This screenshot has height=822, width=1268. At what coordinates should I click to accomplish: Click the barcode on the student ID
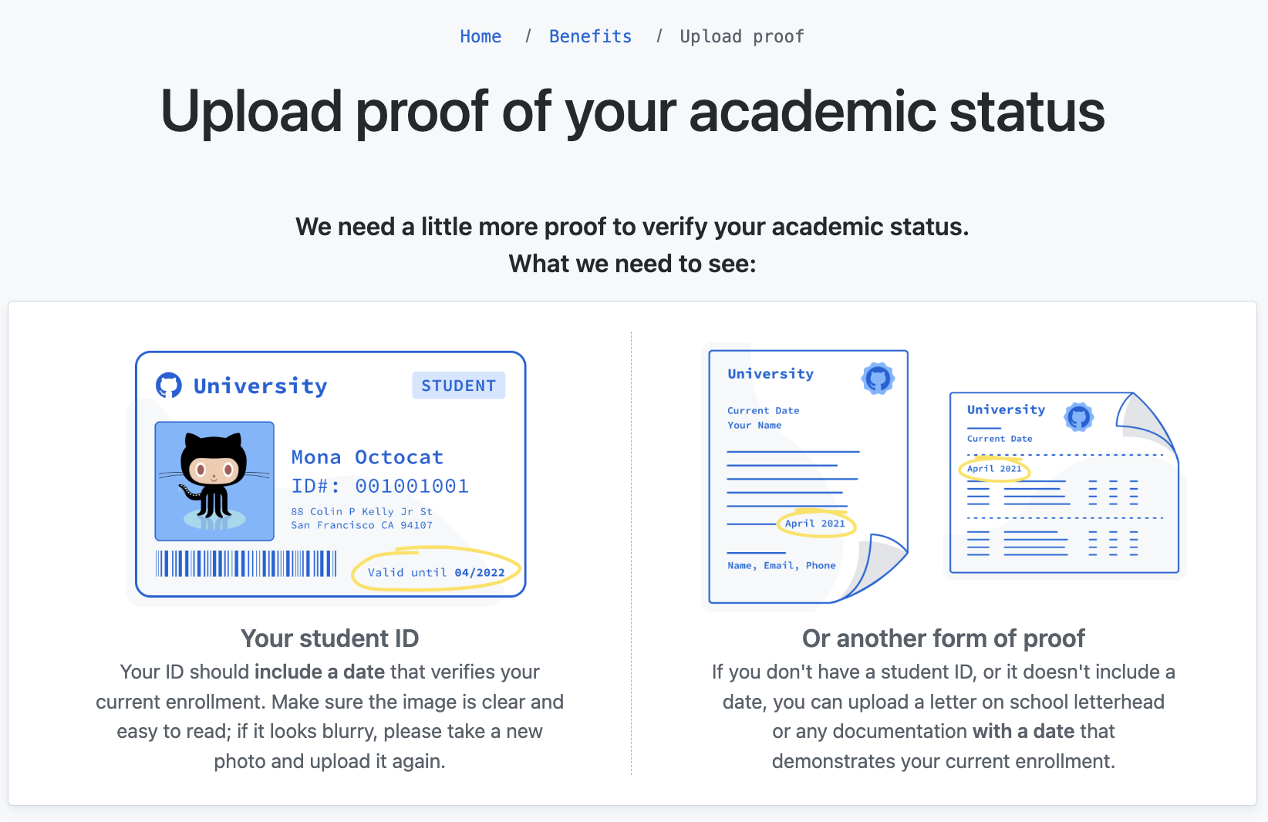246,564
